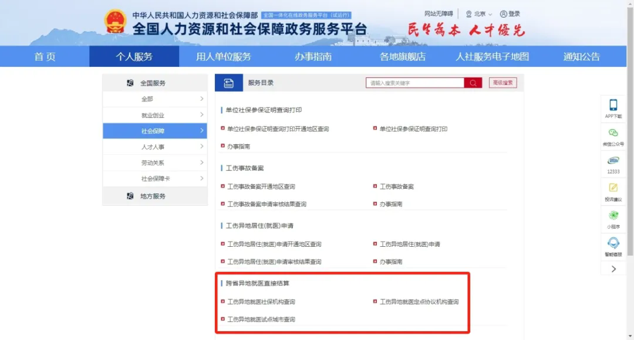This screenshot has width=634, height=340.
Task: Open 单位社保参保证明查询打印开通地区查询 link
Action: coord(278,129)
